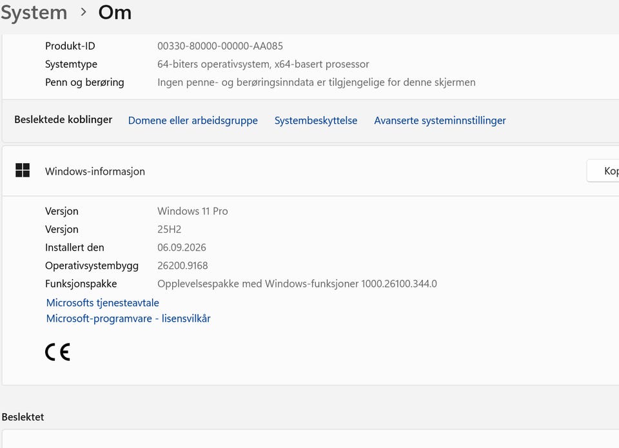Screen dimensions: 619x448
Task: Go back to System in the breadcrumb
Action: (34, 13)
